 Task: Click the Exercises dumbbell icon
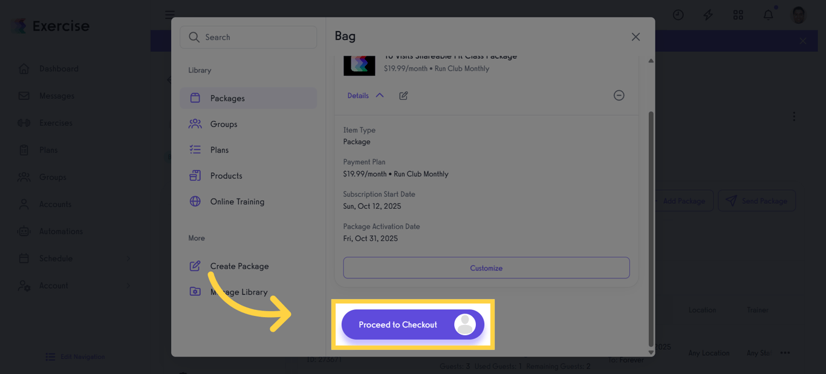click(24, 123)
